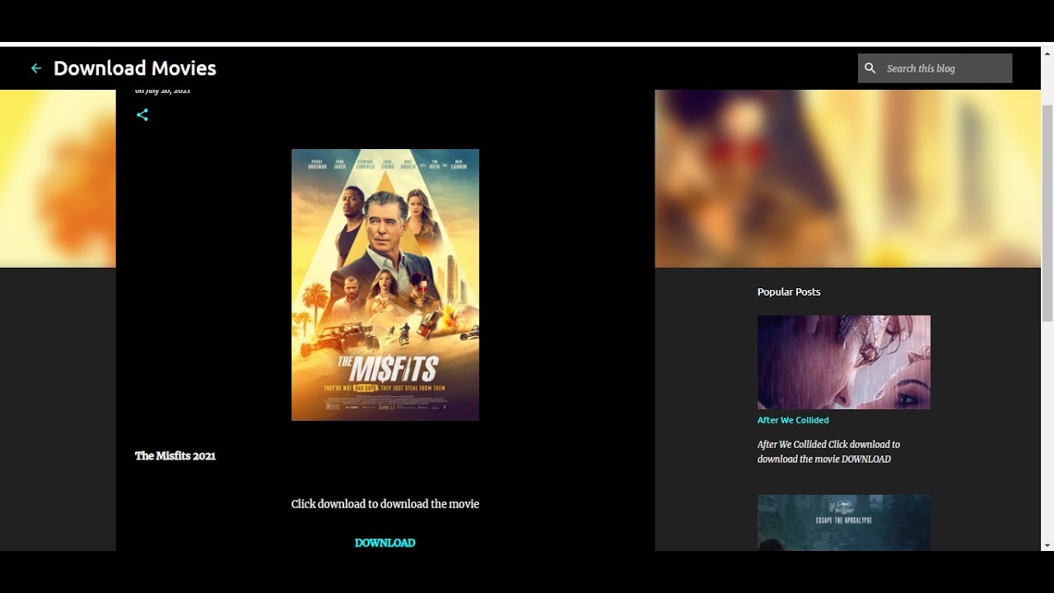Click the scrollbar down arrow

1047,544
